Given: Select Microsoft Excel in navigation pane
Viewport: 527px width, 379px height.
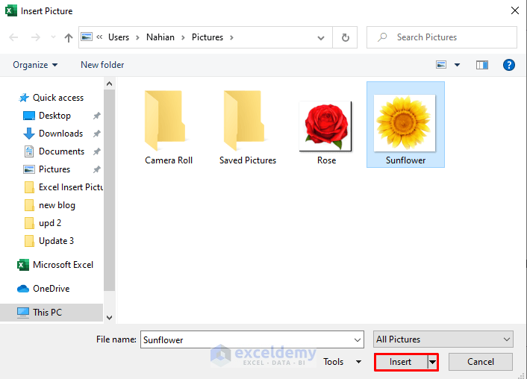Looking at the screenshot, I should coord(55,265).
